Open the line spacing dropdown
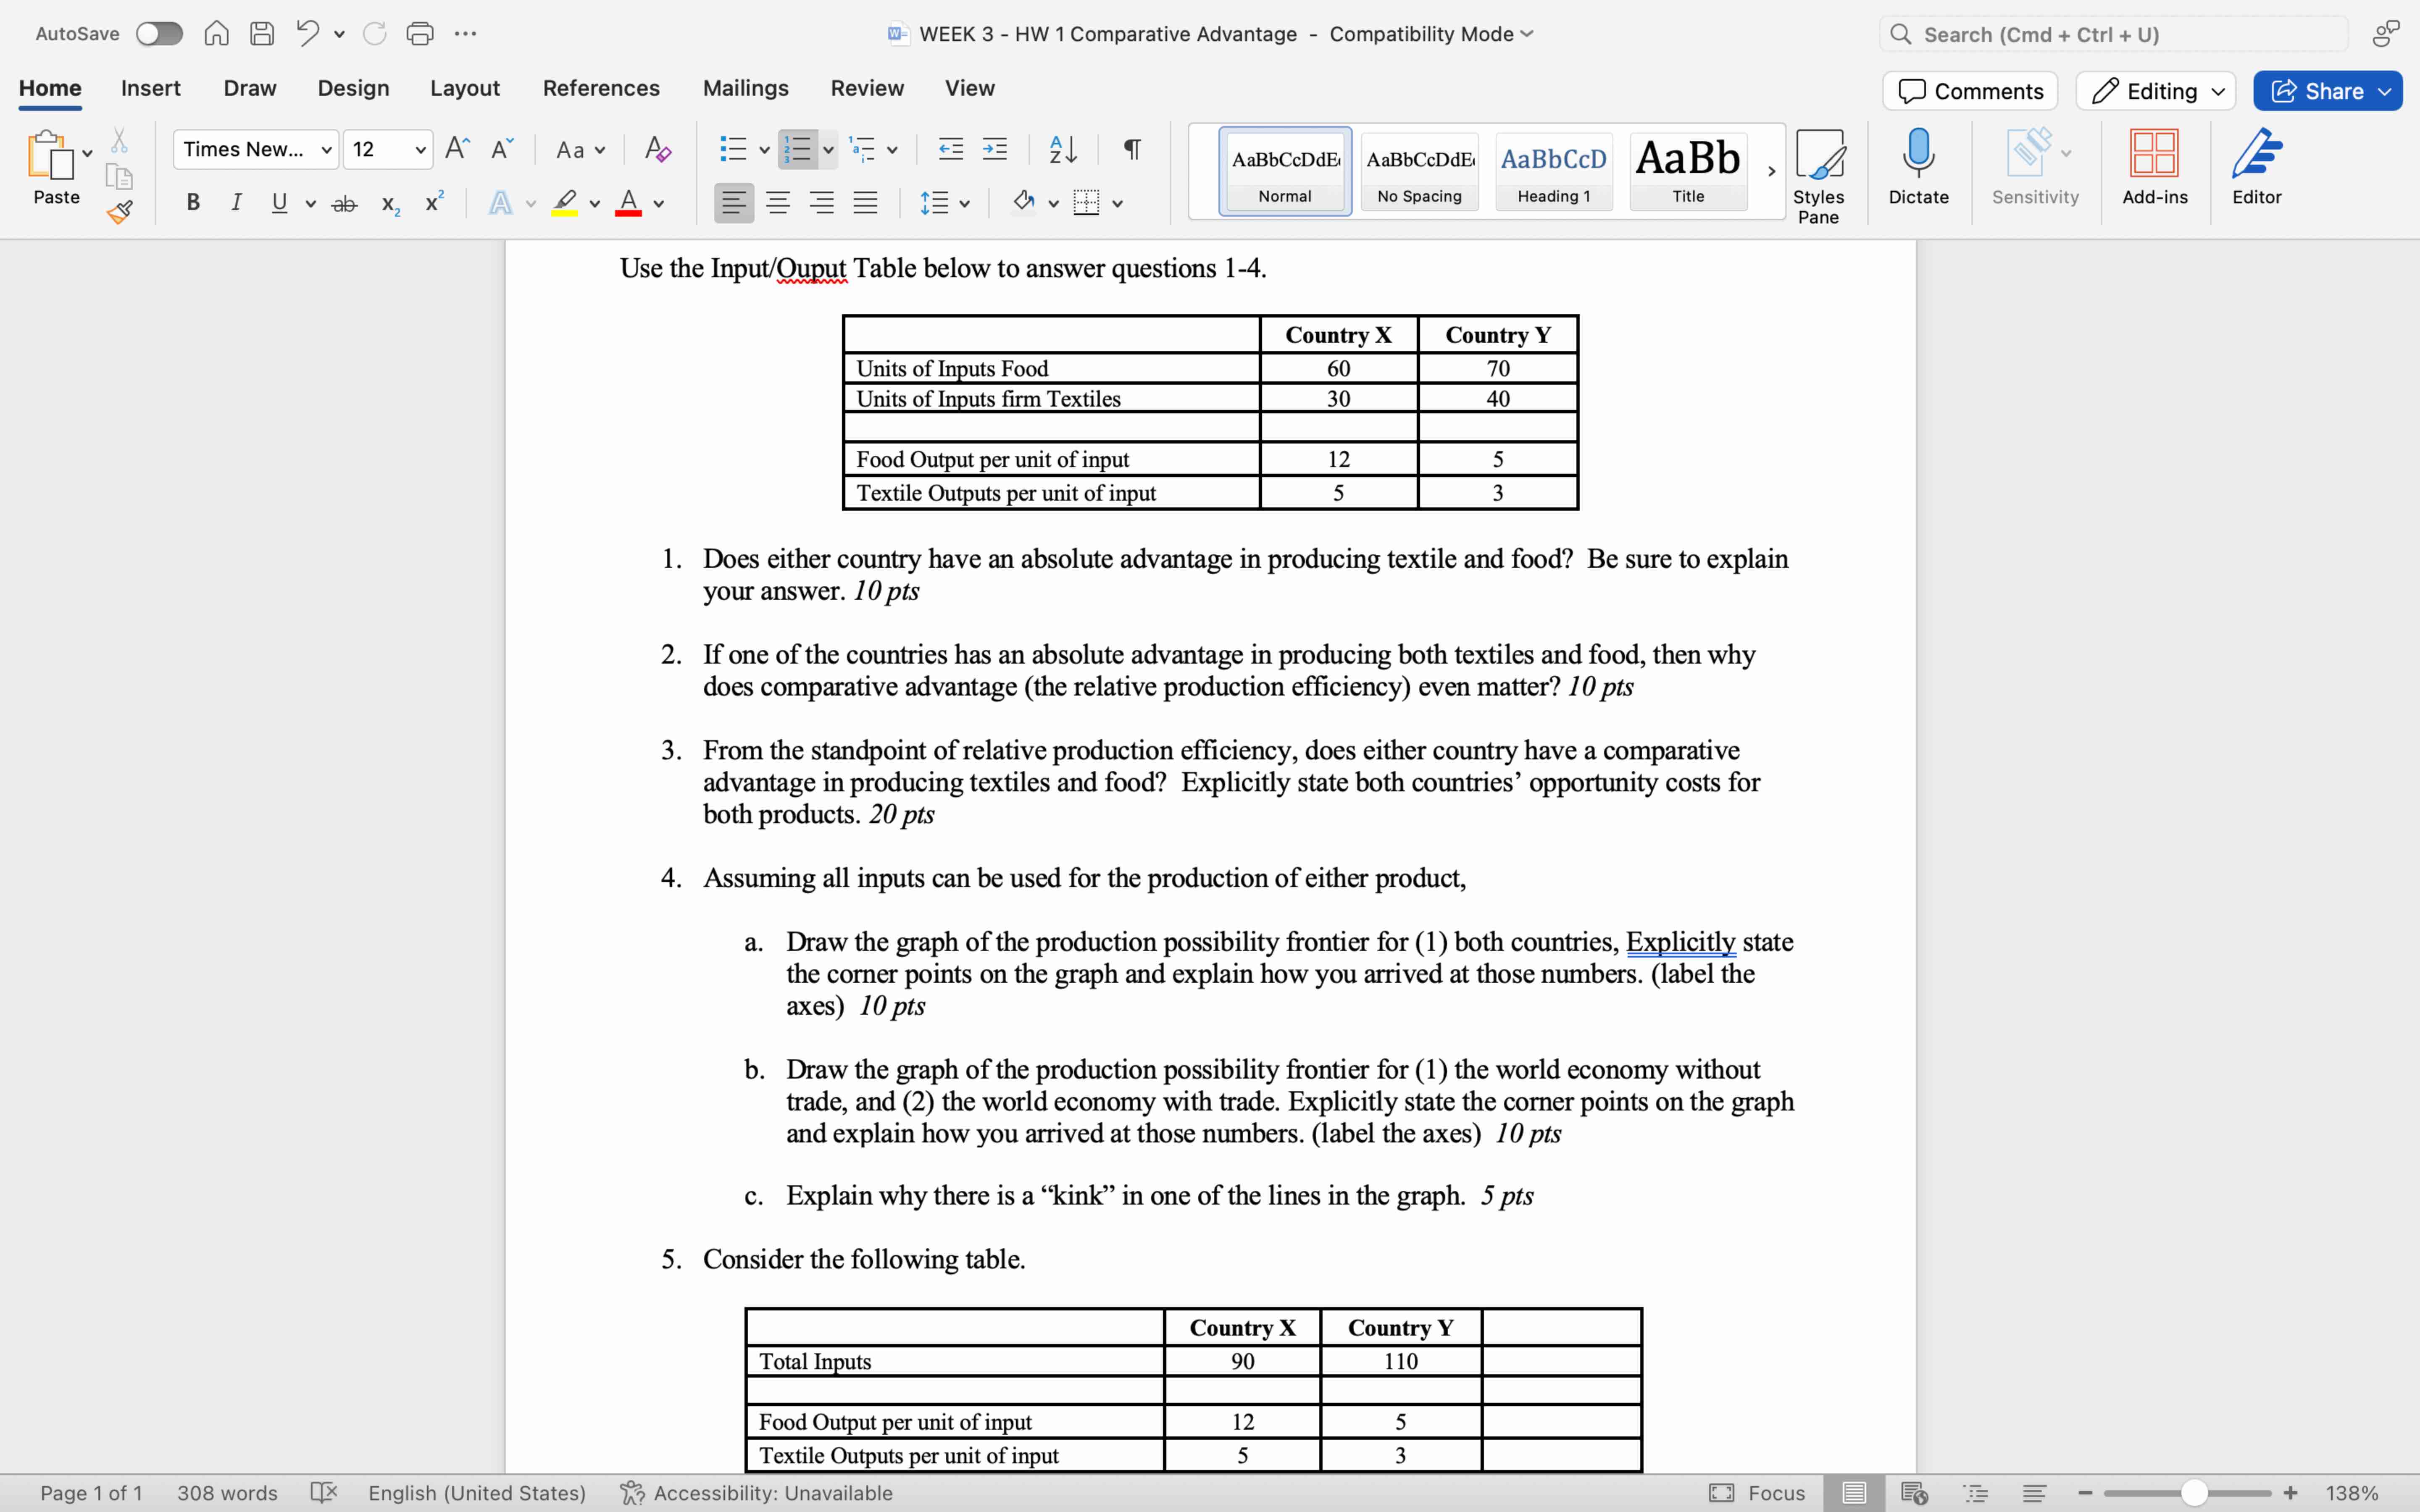The height and width of the screenshot is (1512, 2420). [x=944, y=202]
